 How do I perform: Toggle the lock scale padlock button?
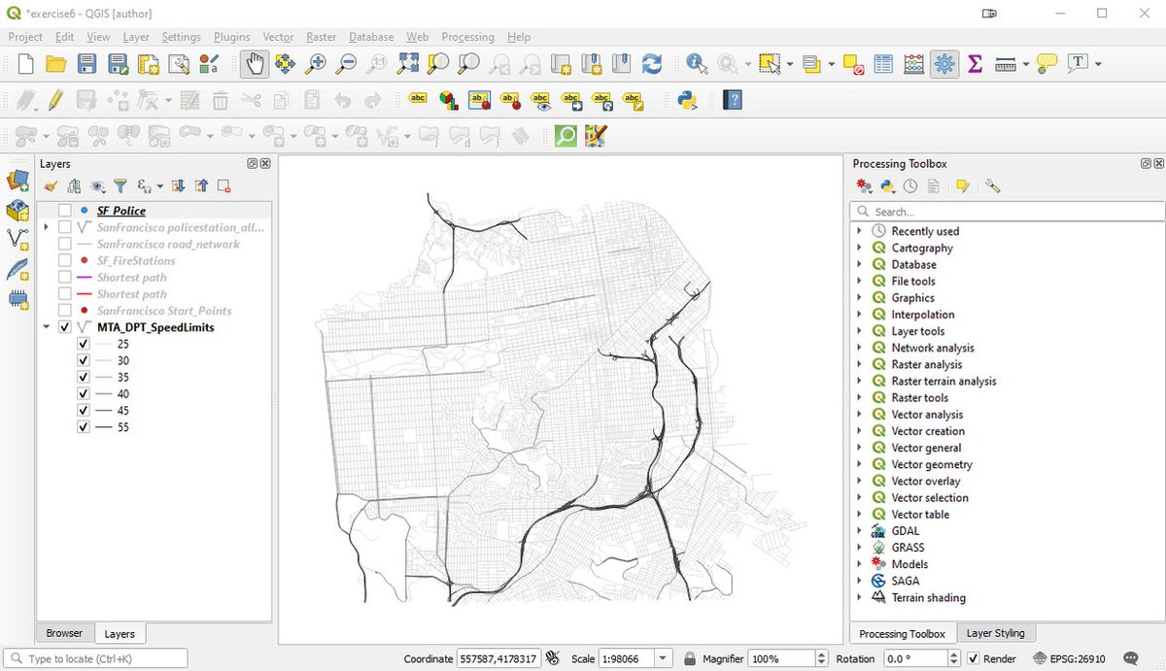click(689, 658)
